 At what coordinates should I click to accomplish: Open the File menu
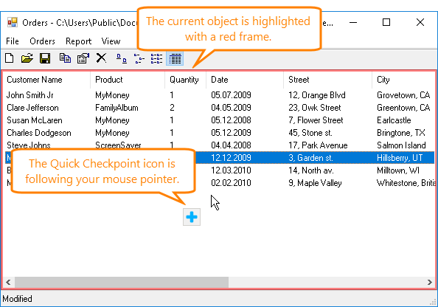pyautogui.click(x=13, y=41)
